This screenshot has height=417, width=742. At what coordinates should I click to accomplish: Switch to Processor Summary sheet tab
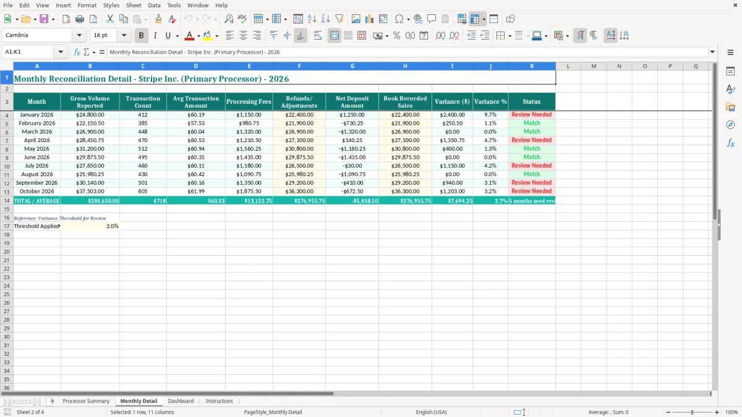click(x=86, y=401)
